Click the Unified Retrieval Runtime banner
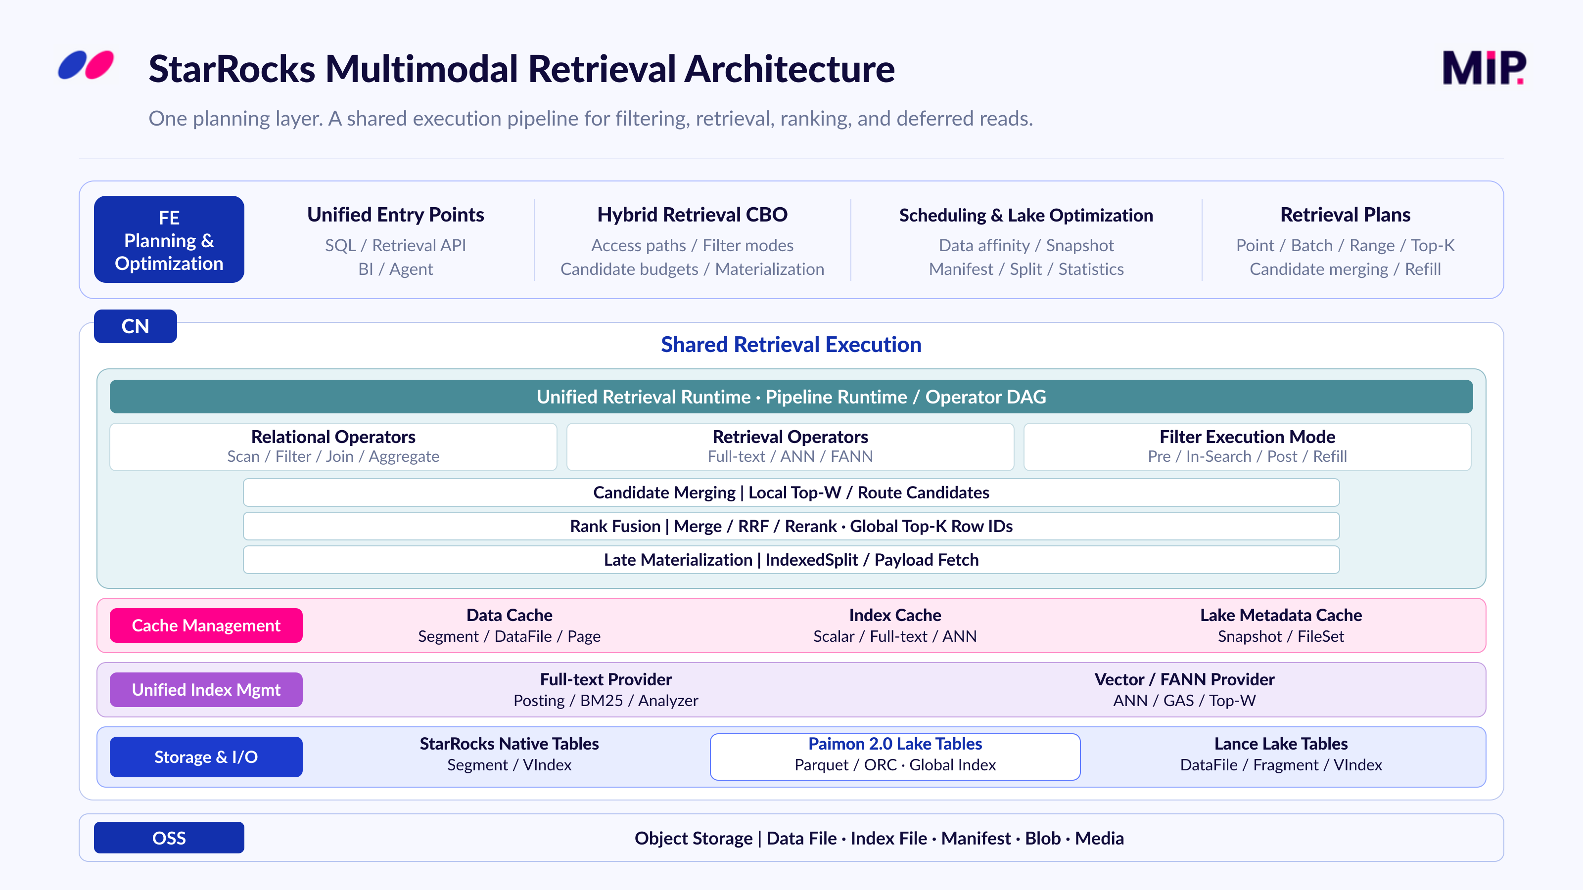 click(791, 397)
